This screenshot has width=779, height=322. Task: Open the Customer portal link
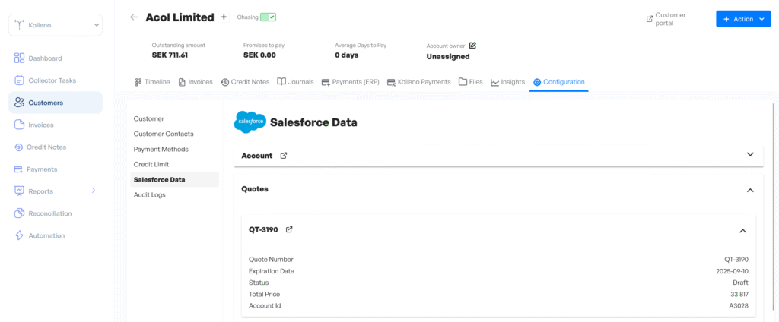[x=666, y=19]
